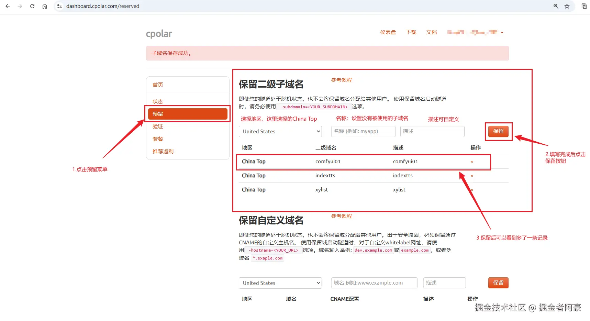
Task: Open the browser home page icon
Action: click(x=45, y=6)
